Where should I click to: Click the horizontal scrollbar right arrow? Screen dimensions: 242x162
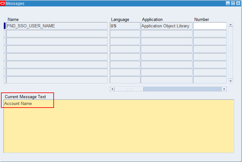click(224, 89)
